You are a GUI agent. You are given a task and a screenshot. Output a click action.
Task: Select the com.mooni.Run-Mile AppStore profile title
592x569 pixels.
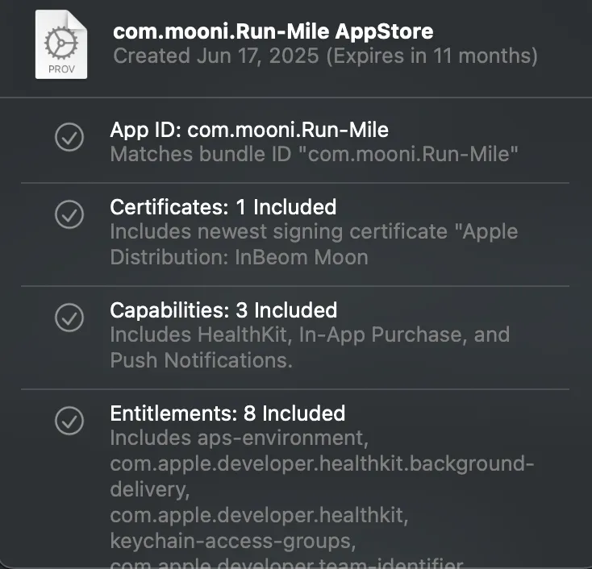(273, 31)
